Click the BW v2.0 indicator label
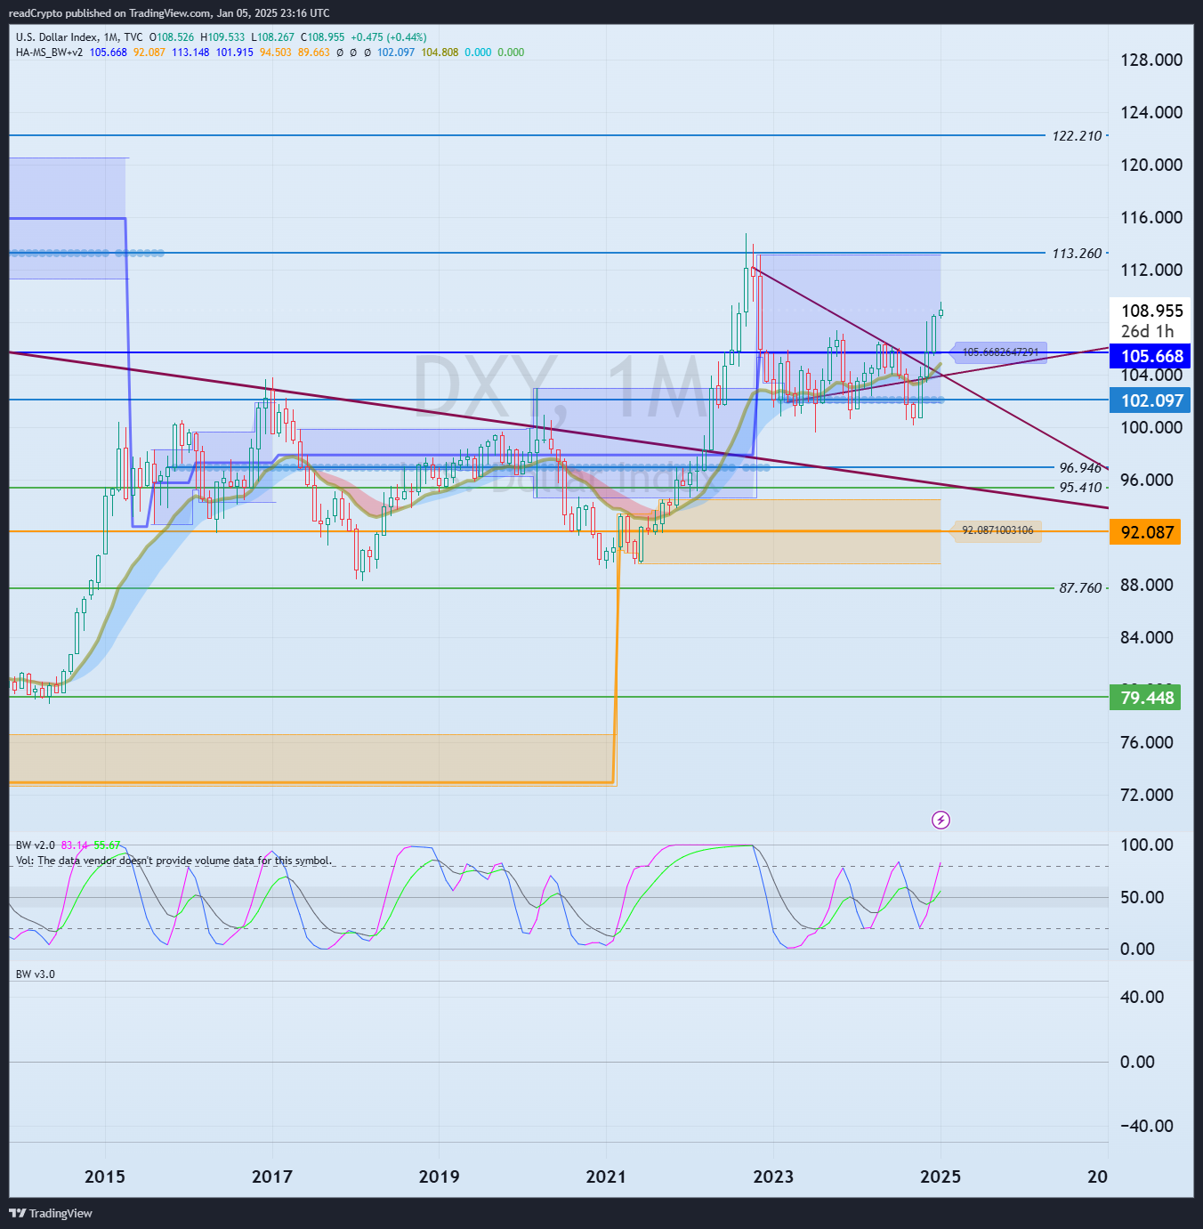 point(35,845)
